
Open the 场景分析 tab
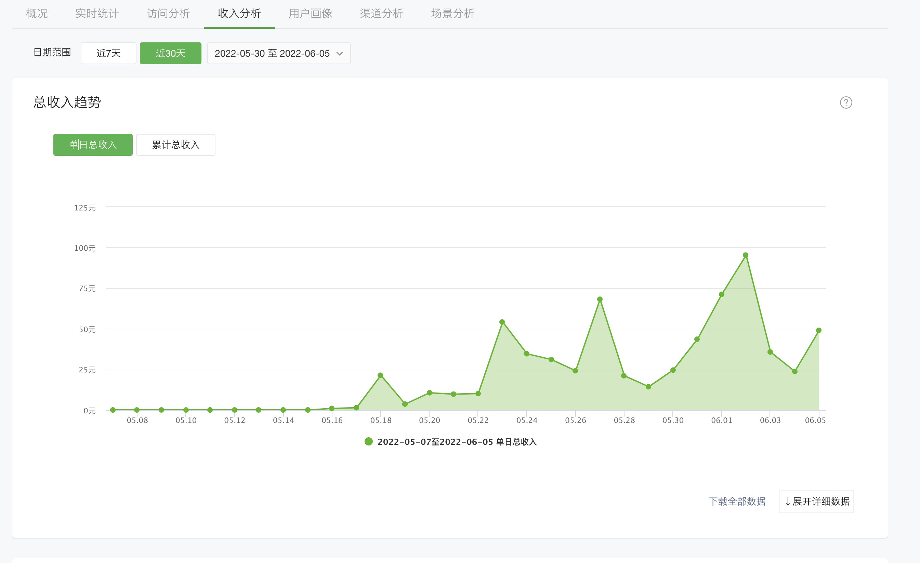[x=452, y=14]
